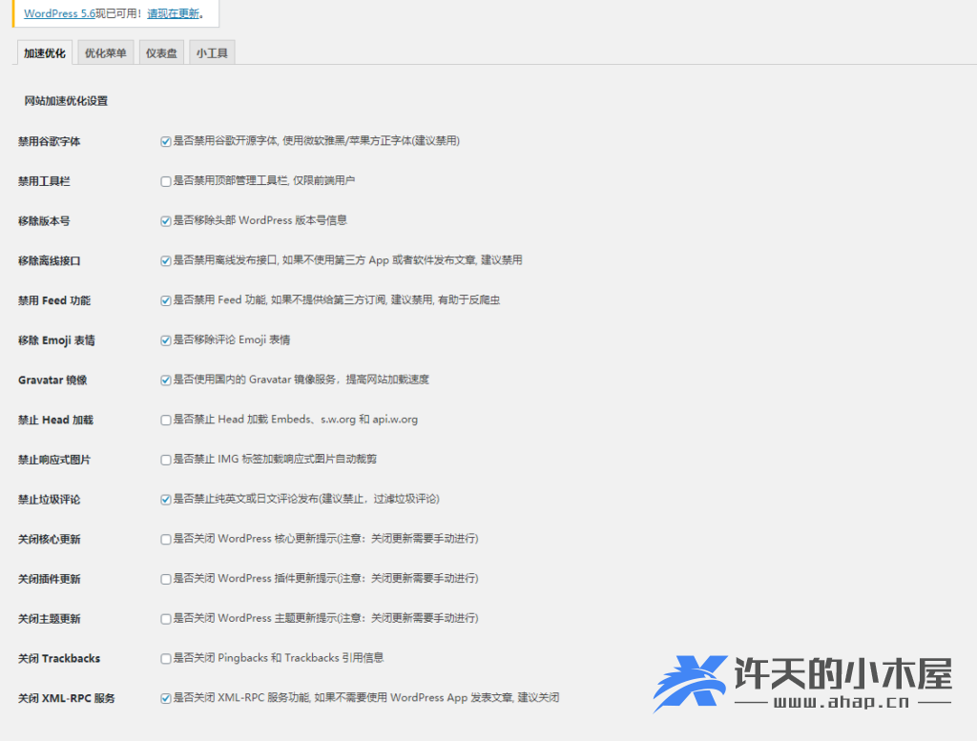The height and width of the screenshot is (741, 977).
Task: Click the 关闭主题更新 row label
Action: coord(50,619)
